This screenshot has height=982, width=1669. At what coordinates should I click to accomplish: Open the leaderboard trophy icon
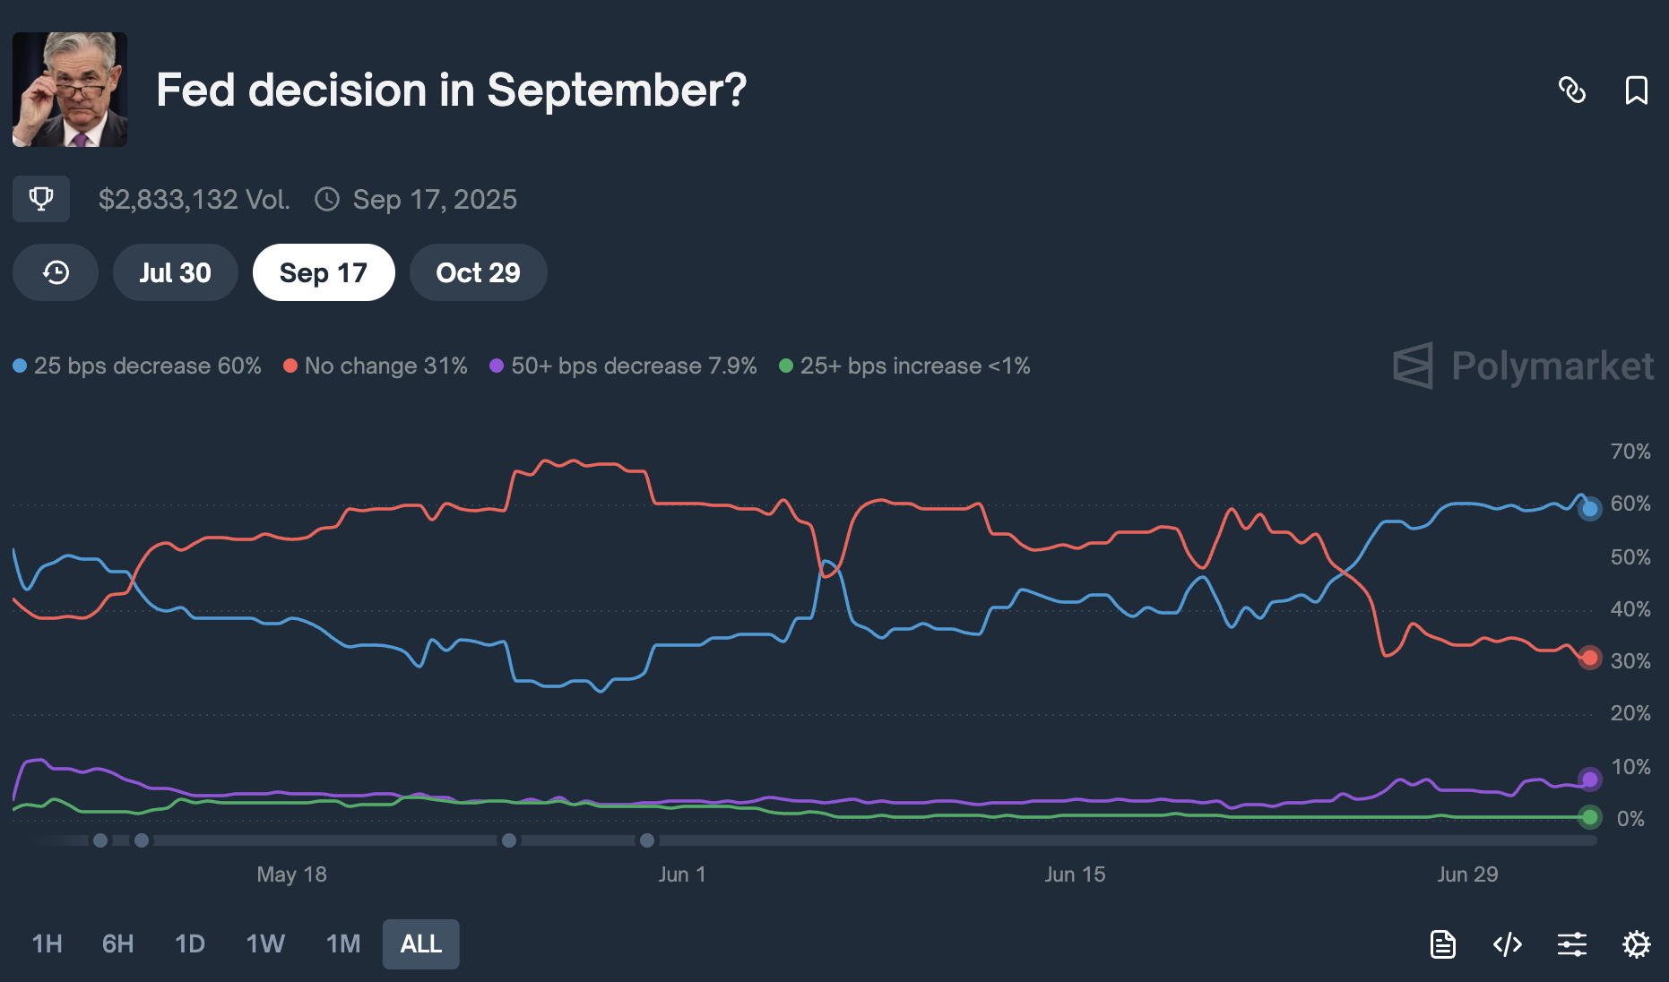click(40, 199)
